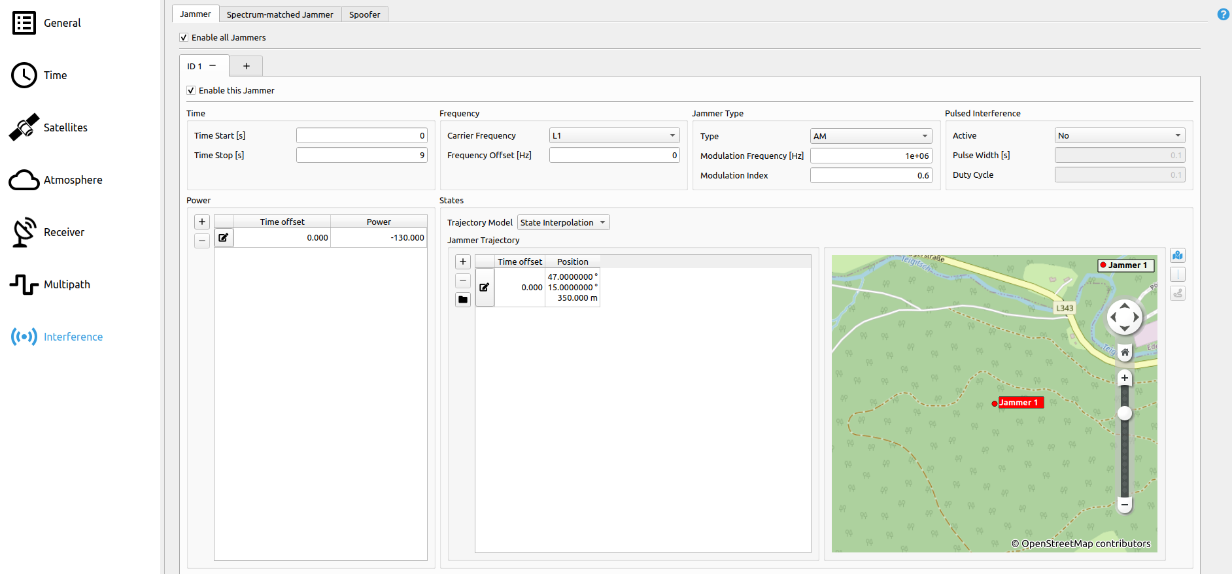Add a new Power entry with plus button
Viewport: 1232px width, 574px height.
(202, 222)
